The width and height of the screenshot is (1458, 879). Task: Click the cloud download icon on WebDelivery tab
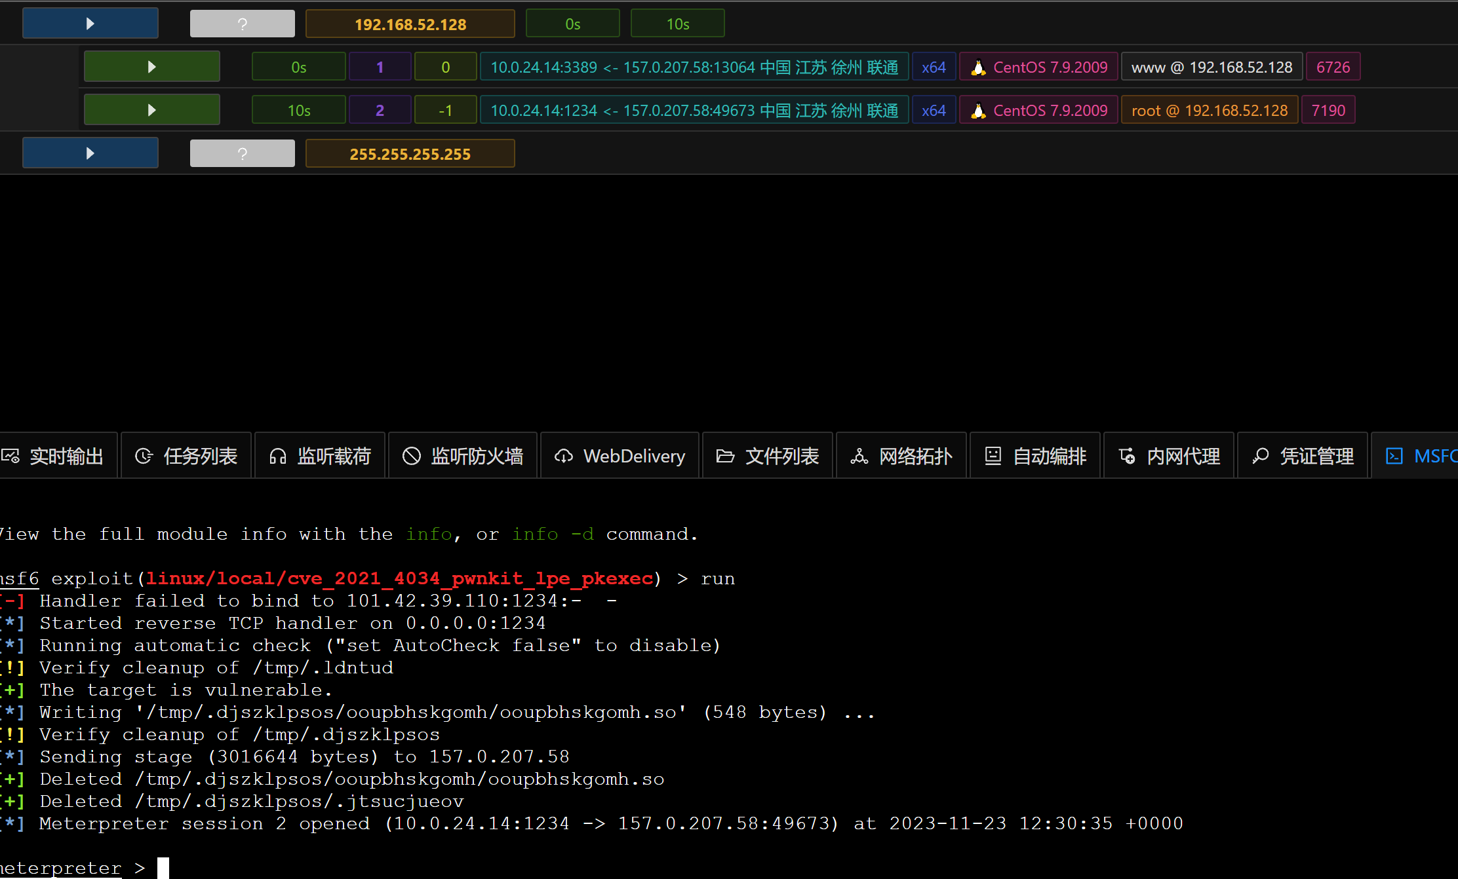point(564,456)
